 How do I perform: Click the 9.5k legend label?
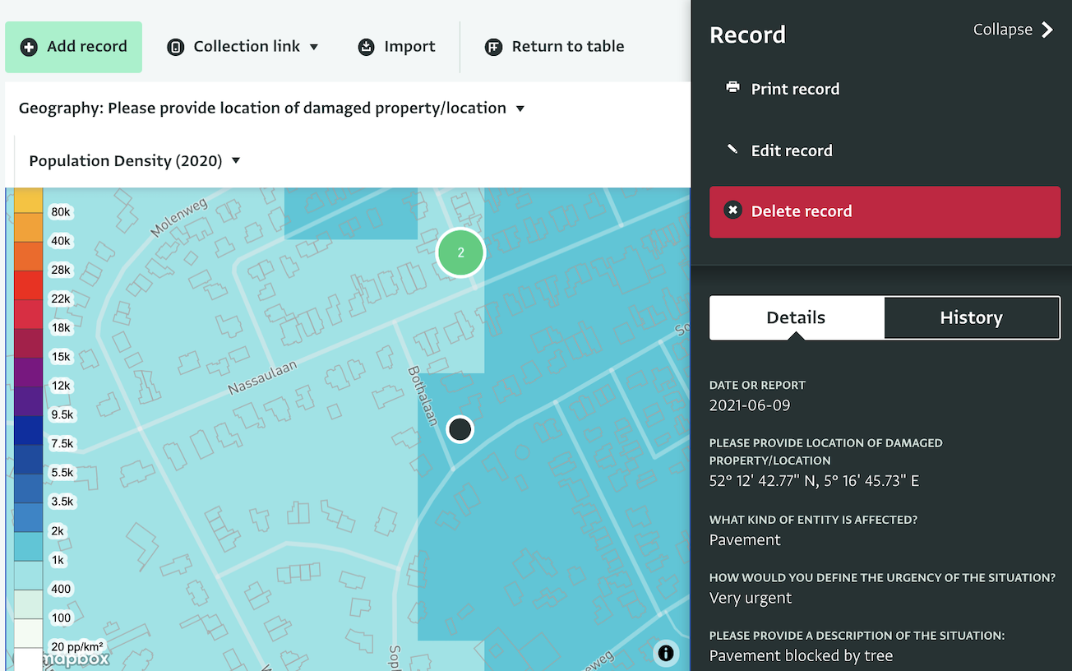tap(62, 414)
